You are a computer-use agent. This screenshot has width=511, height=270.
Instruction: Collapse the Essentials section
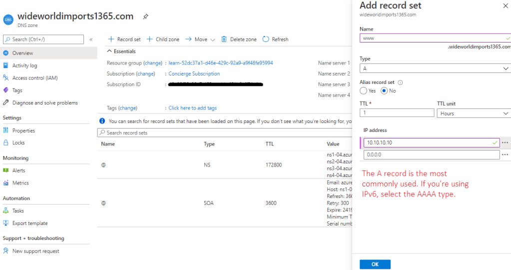[109, 51]
